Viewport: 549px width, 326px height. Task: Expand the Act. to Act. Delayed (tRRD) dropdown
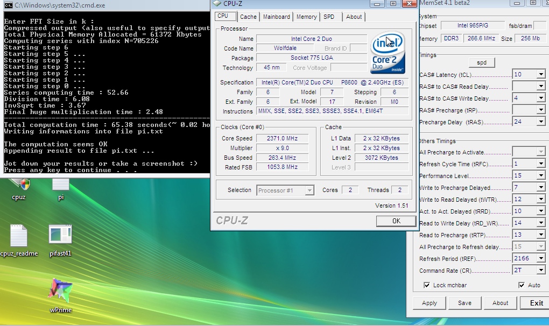pyautogui.click(x=541, y=211)
